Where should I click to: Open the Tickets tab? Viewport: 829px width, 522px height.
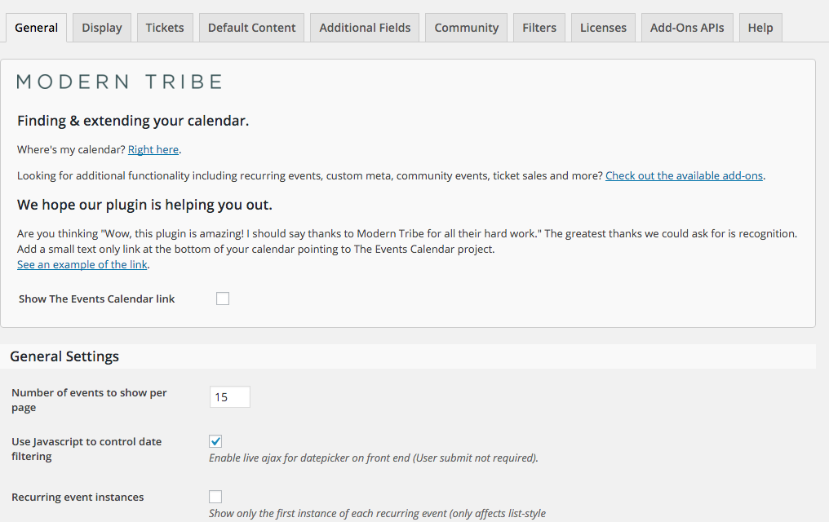(165, 28)
